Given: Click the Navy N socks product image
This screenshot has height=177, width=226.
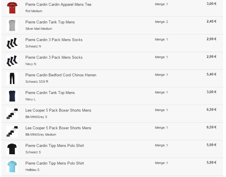Looking at the screenshot, I should (12, 61).
